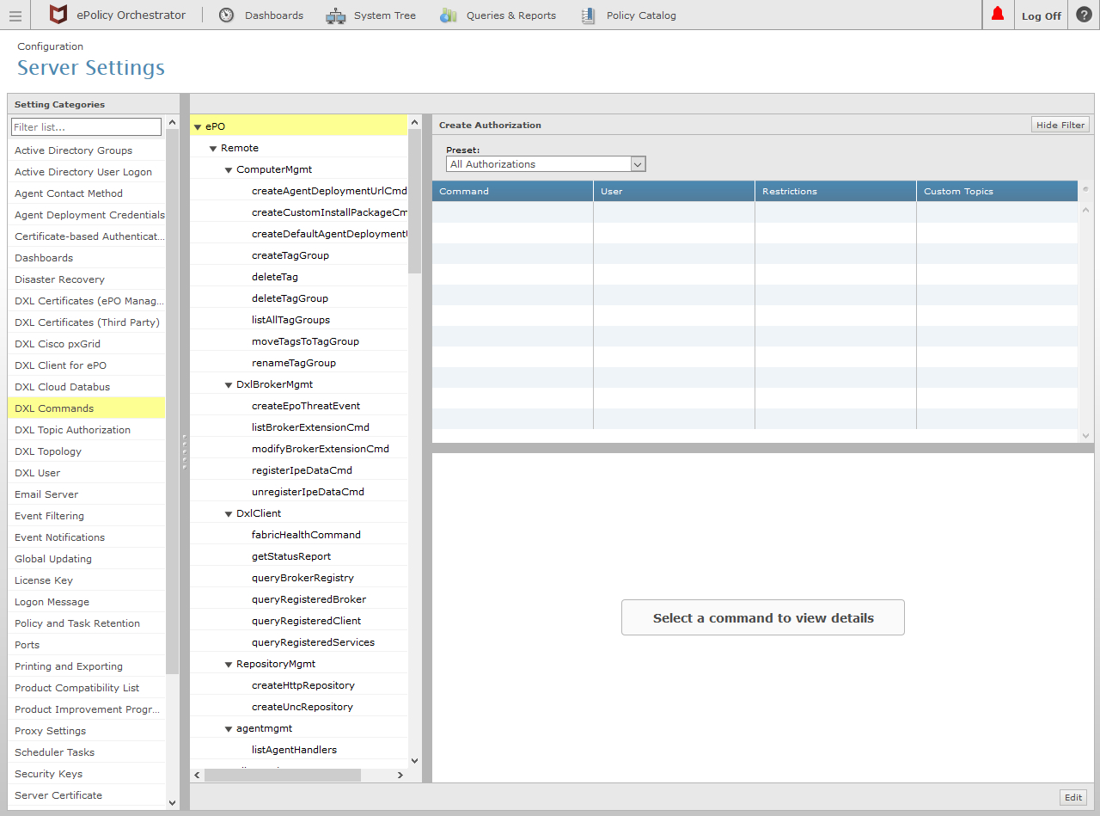Select DXL Cisco pxGrid category
Screen dimensions: 1100x816
tap(87, 343)
